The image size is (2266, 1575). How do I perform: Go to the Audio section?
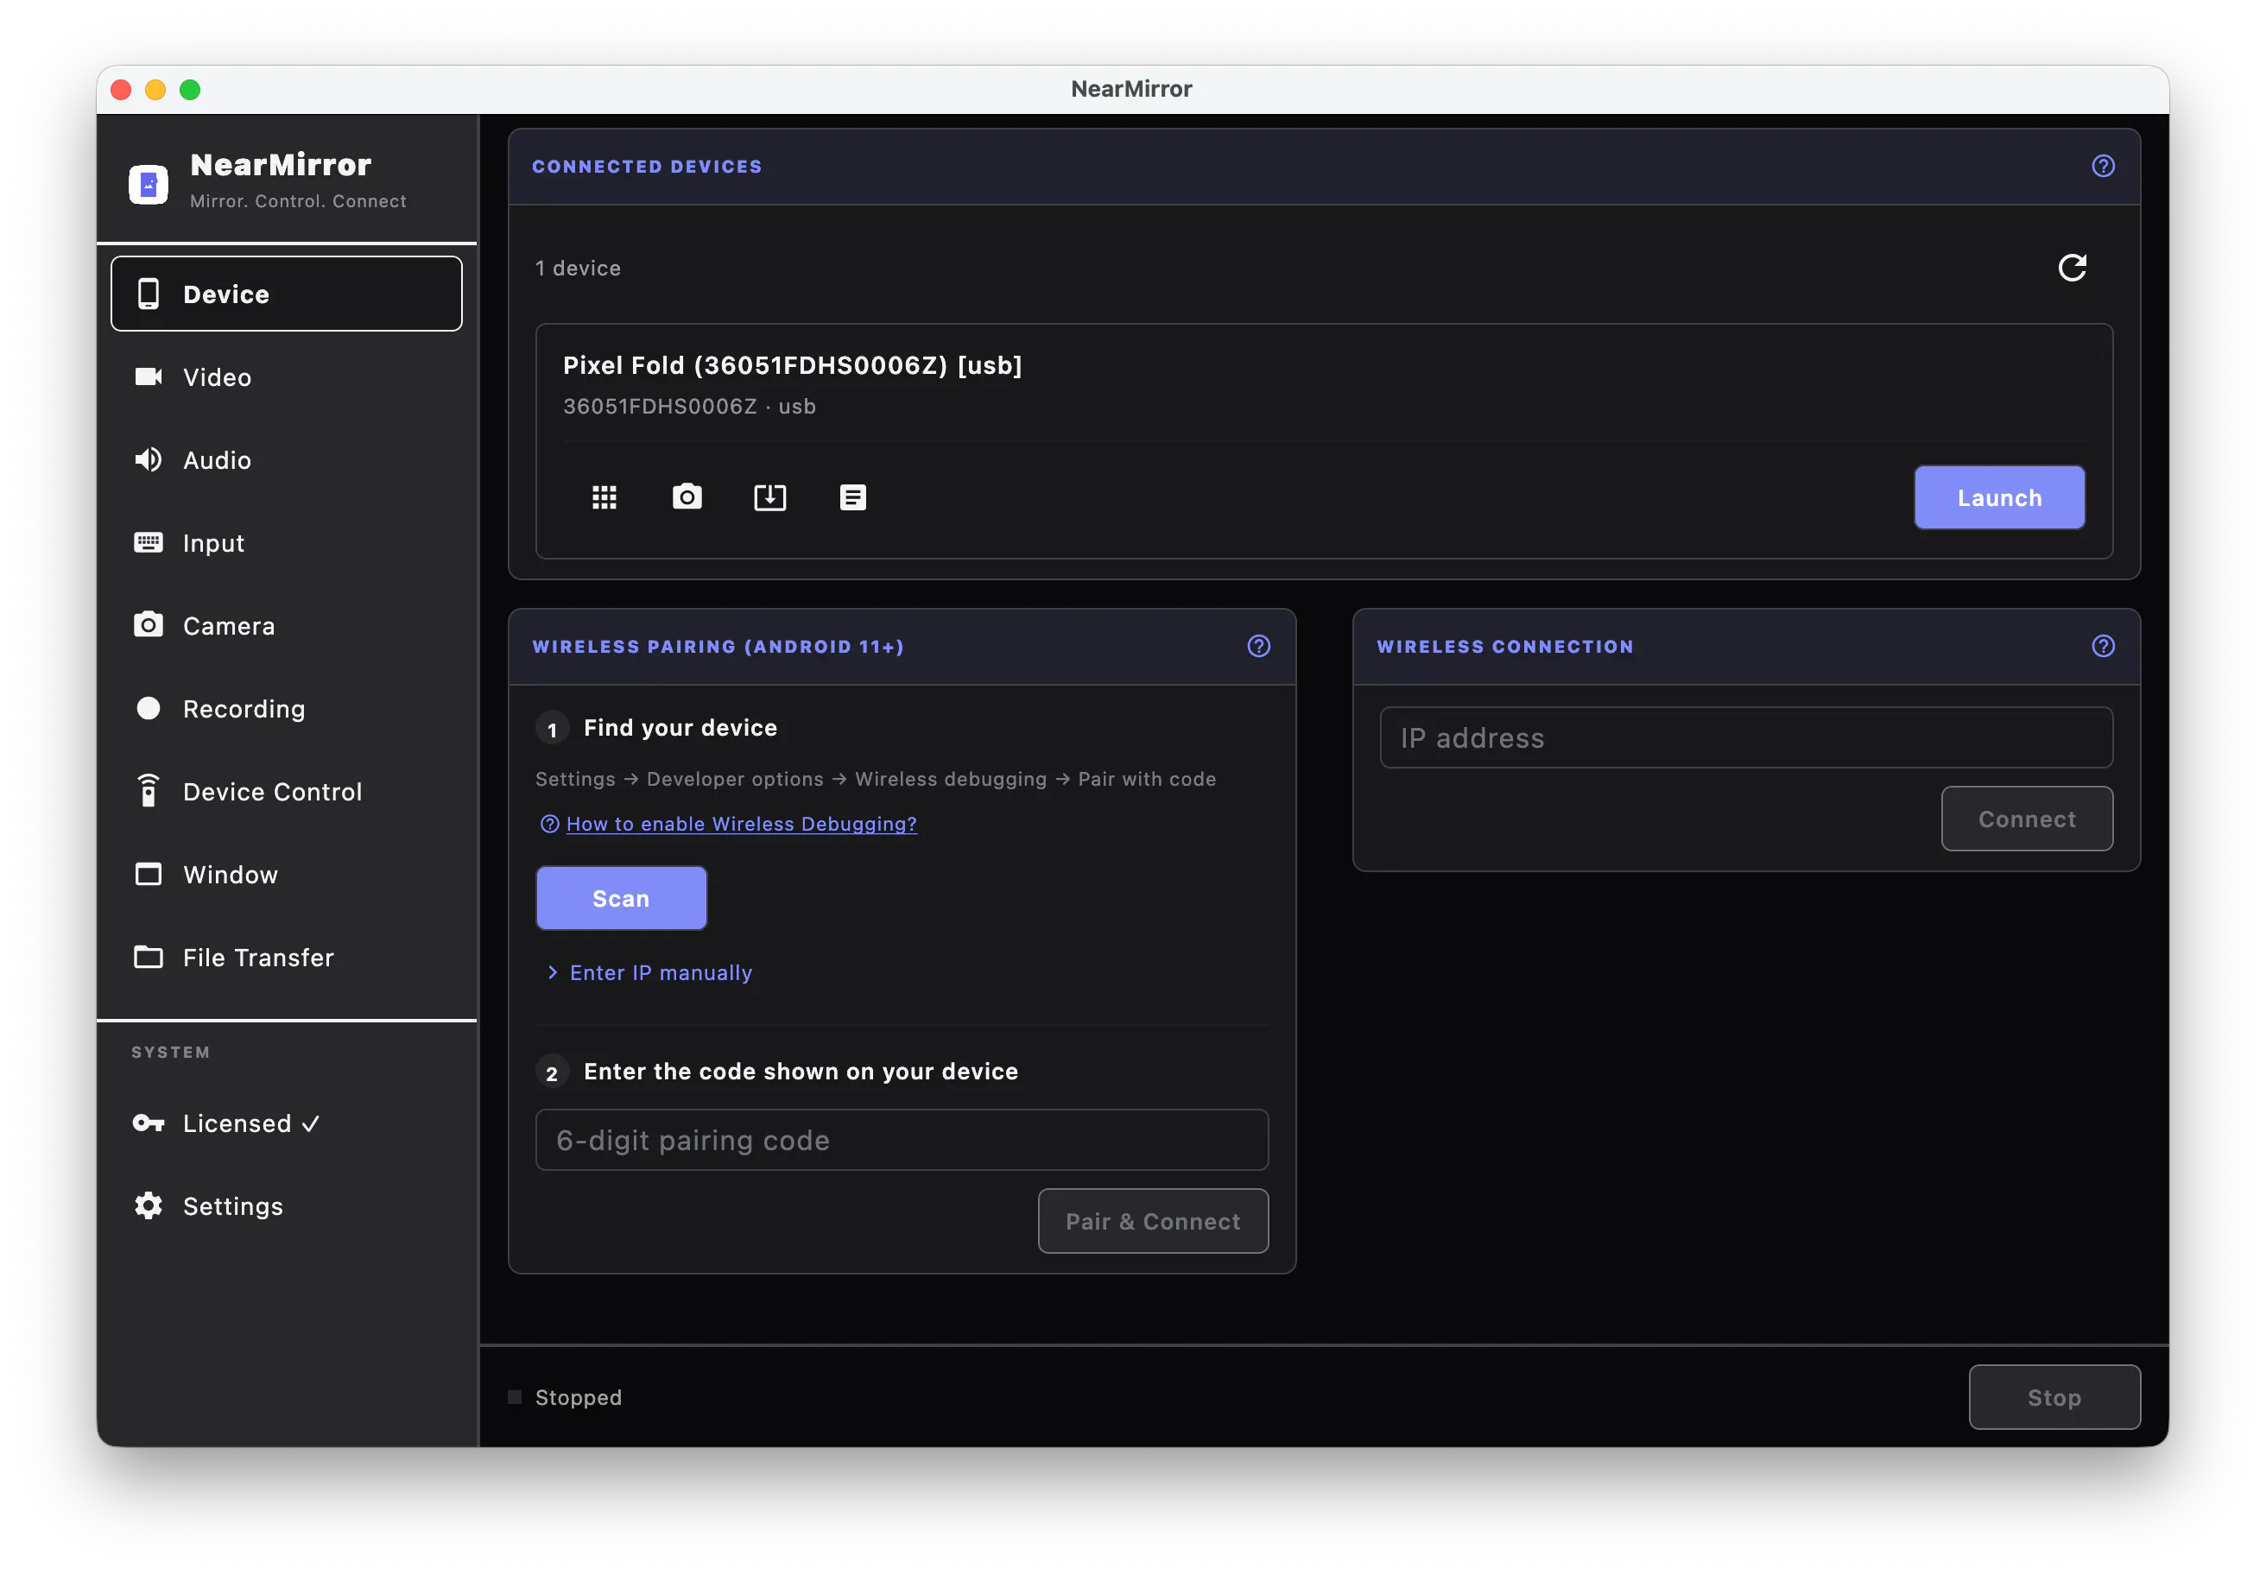coord(286,460)
